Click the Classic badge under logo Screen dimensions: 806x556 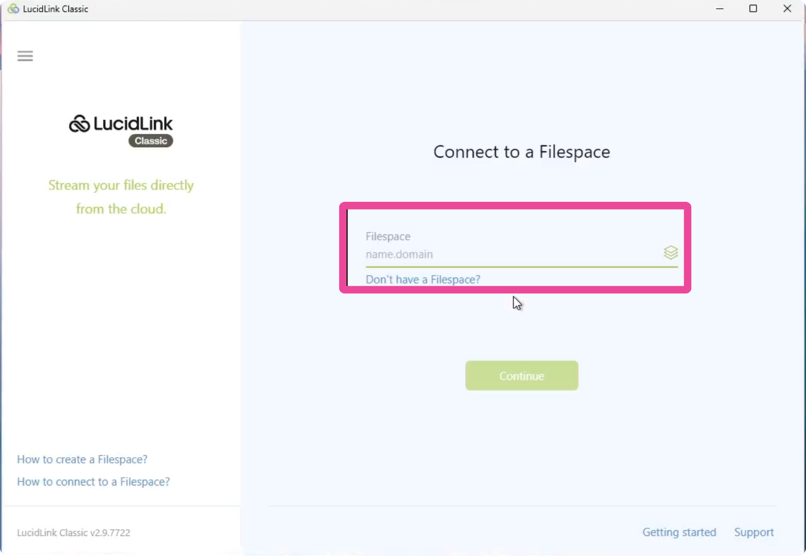(151, 141)
